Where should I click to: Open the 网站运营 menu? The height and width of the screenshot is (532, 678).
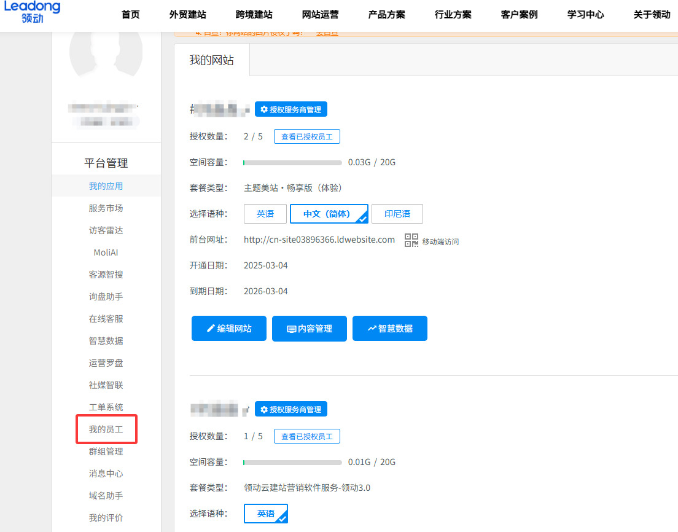point(319,15)
